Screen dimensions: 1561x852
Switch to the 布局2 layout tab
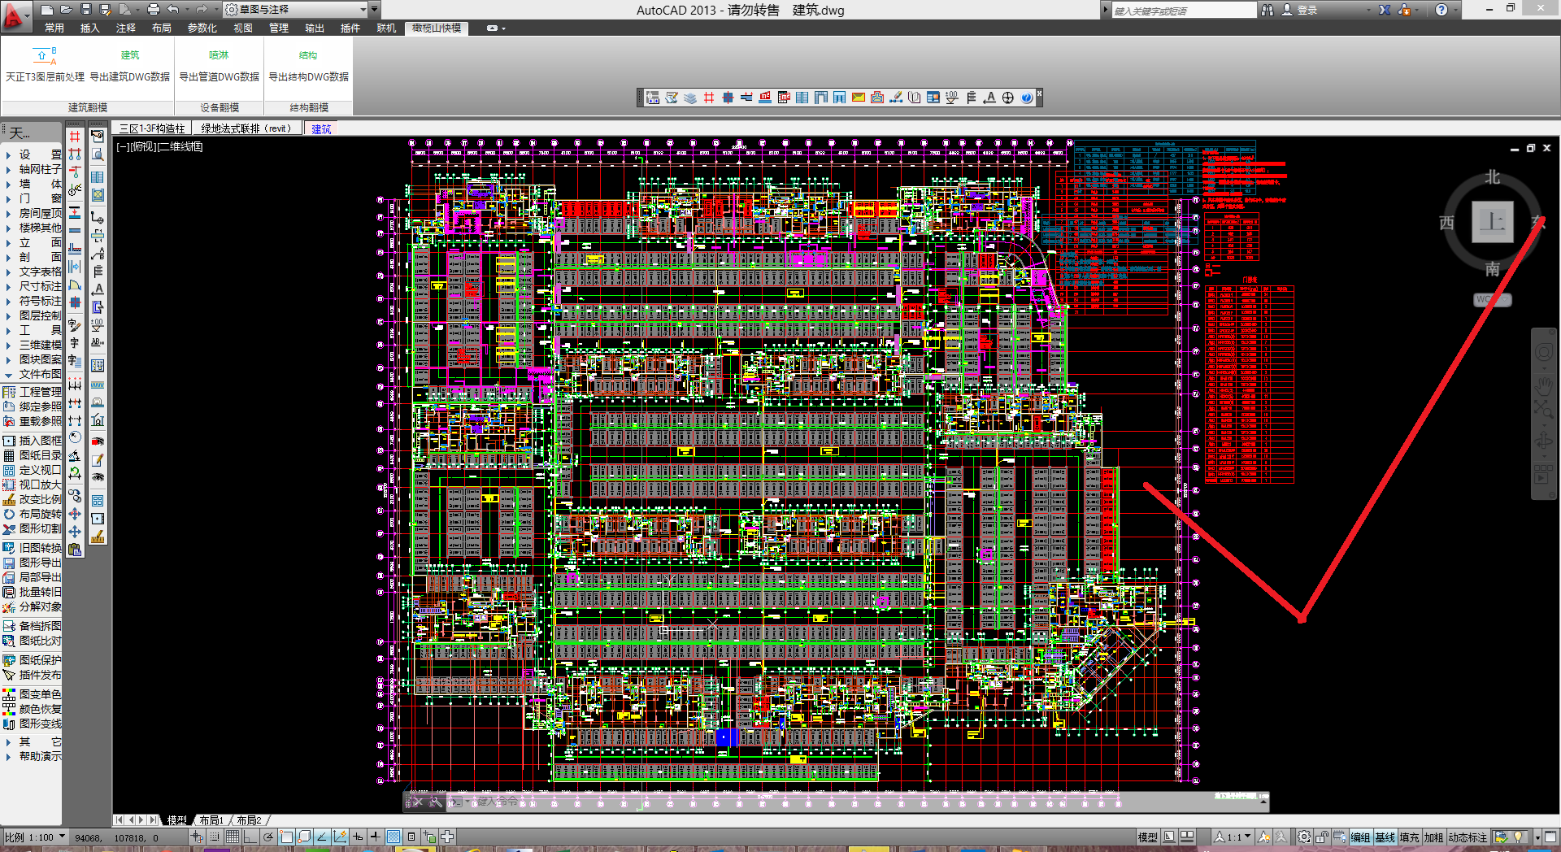coord(250,820)
